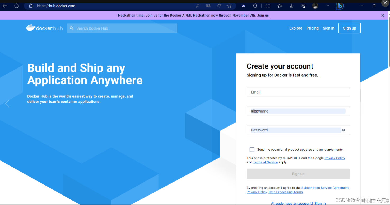
Task: Open Browser essentials heart icon
Action: click(x=303, y=6)
